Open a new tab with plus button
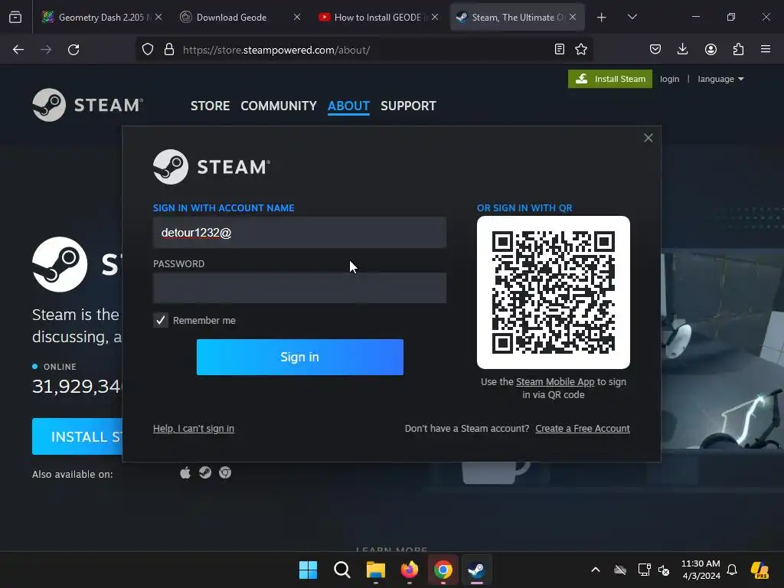This screenshot has height=588, width=784. tap(602, 18)
